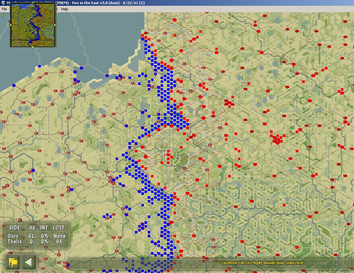The image size is (354, 273).
Task: Click the 'Location 110,131' status bar text
Action: coord(264,263)
